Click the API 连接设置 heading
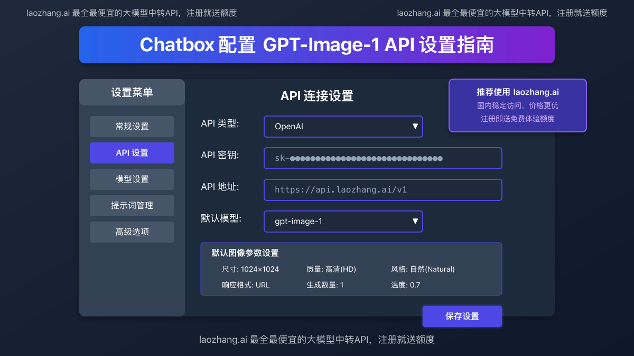634x356 pixels. pyautogui.click(x=317, y=95)
